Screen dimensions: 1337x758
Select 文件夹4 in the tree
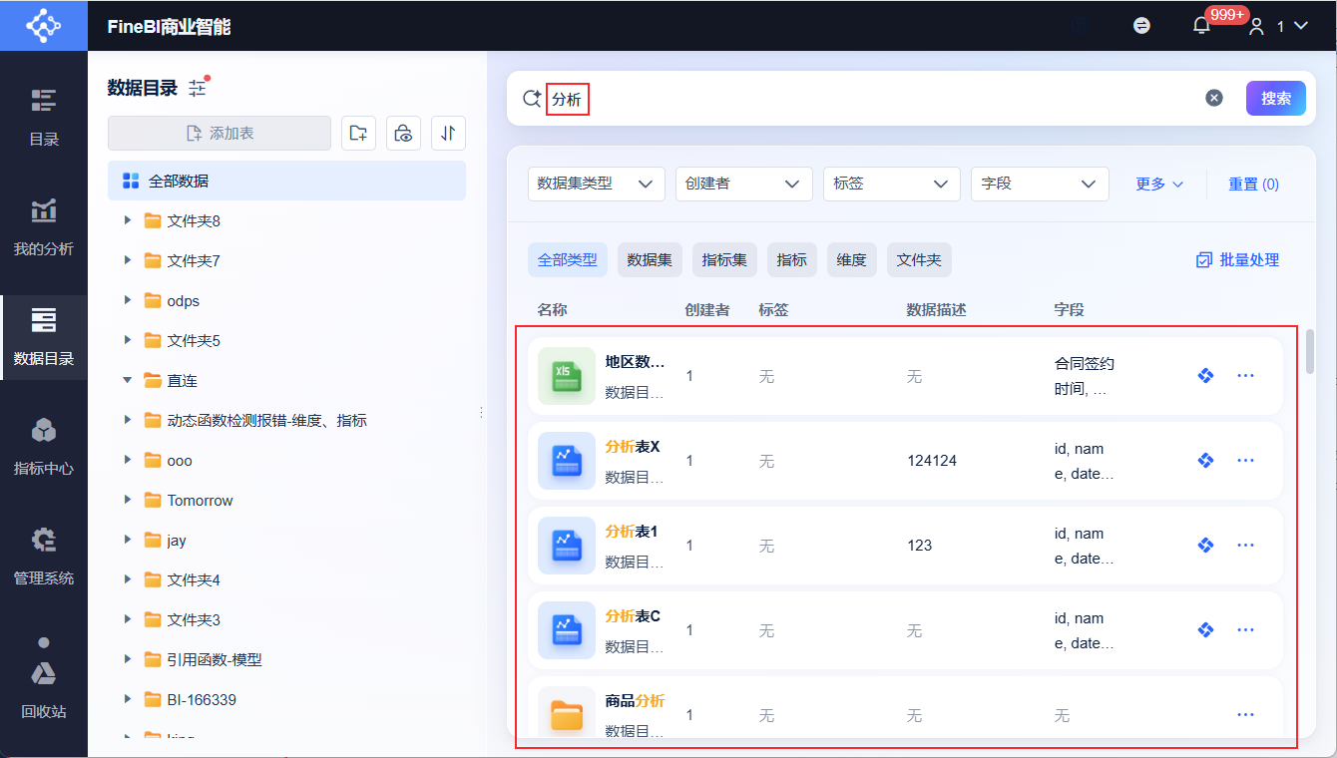tap(286, 579)
